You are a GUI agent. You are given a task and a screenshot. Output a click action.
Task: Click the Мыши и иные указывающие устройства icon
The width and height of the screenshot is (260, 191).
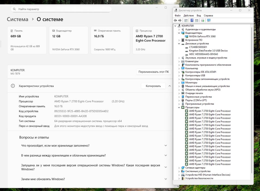tap(183, 86)
